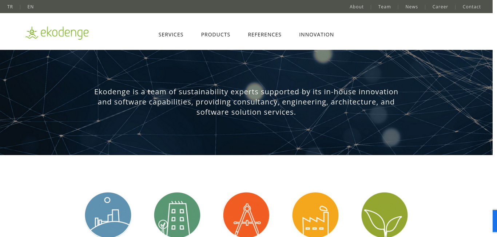Open the References menu item

point(265,35)
